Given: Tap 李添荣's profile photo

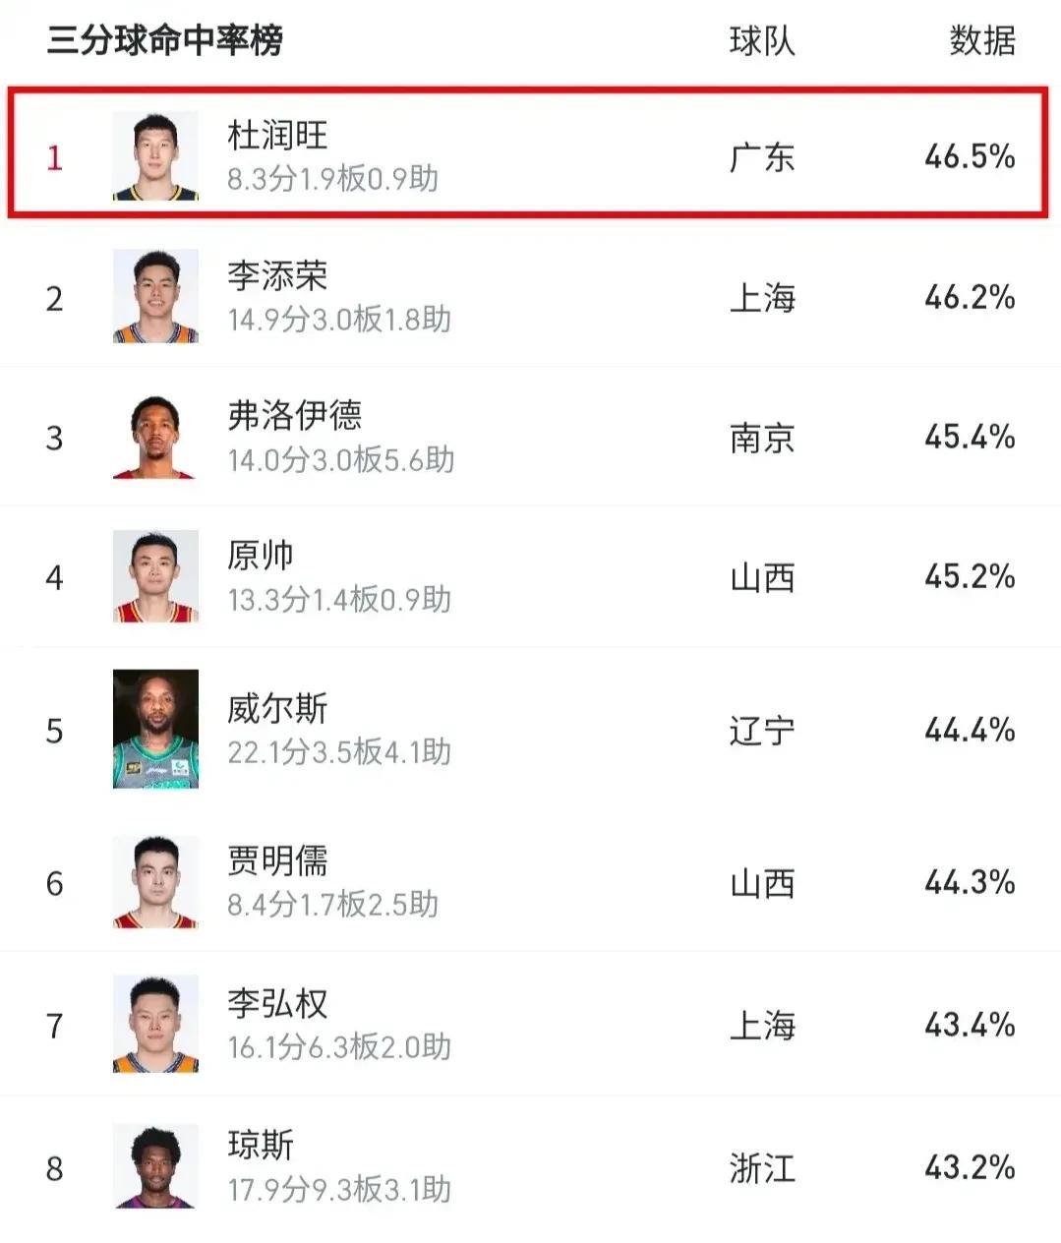Looking at the screenshot, I should (x=155, y=296).
